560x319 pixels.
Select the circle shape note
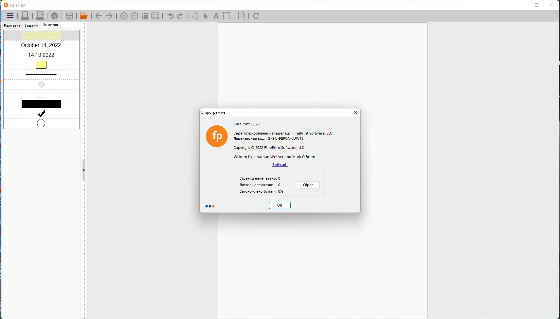coord(41,123)
